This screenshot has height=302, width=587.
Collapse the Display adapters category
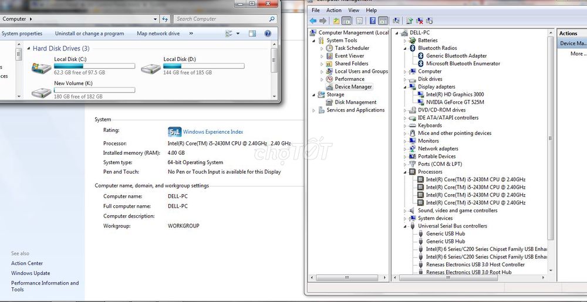[x=405, y=87]
